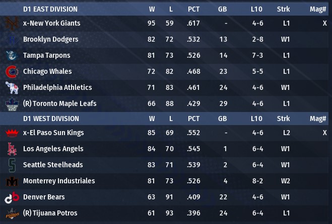Sort West Division by GB column
The width and height of the screenshot is (332, 224).
222,119
